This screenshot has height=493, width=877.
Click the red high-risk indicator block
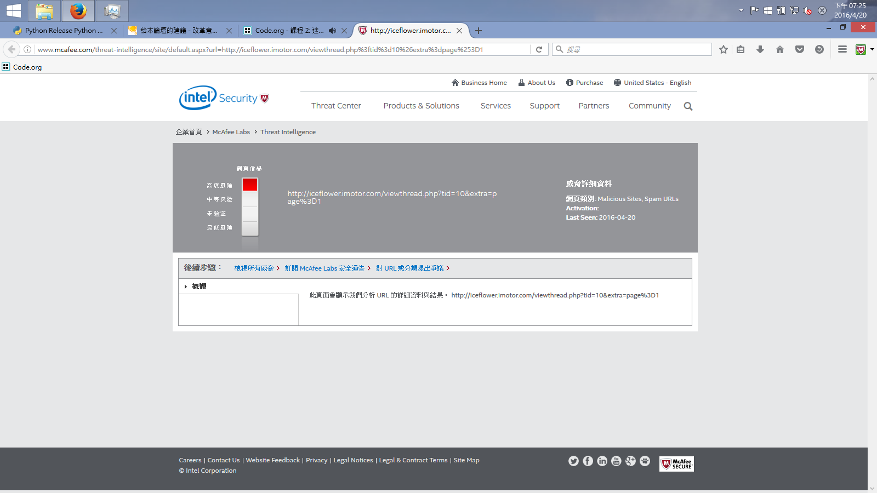point(250,185)
